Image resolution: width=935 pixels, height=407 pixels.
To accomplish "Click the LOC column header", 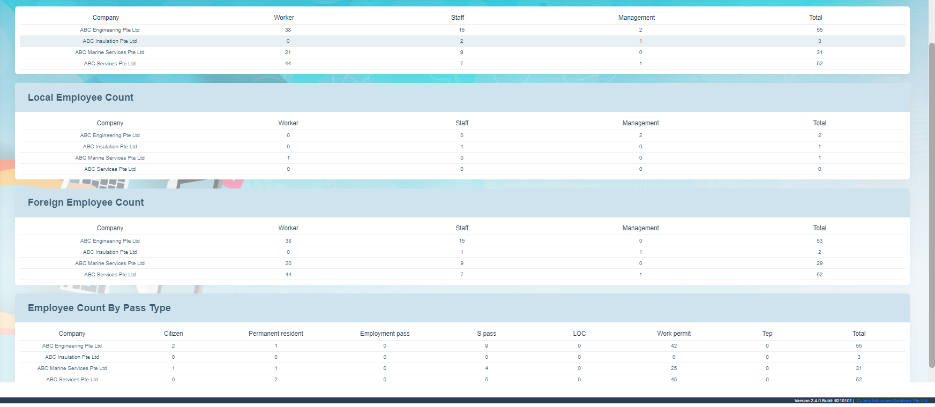I will pyautogui.click(x=579, y=334).
